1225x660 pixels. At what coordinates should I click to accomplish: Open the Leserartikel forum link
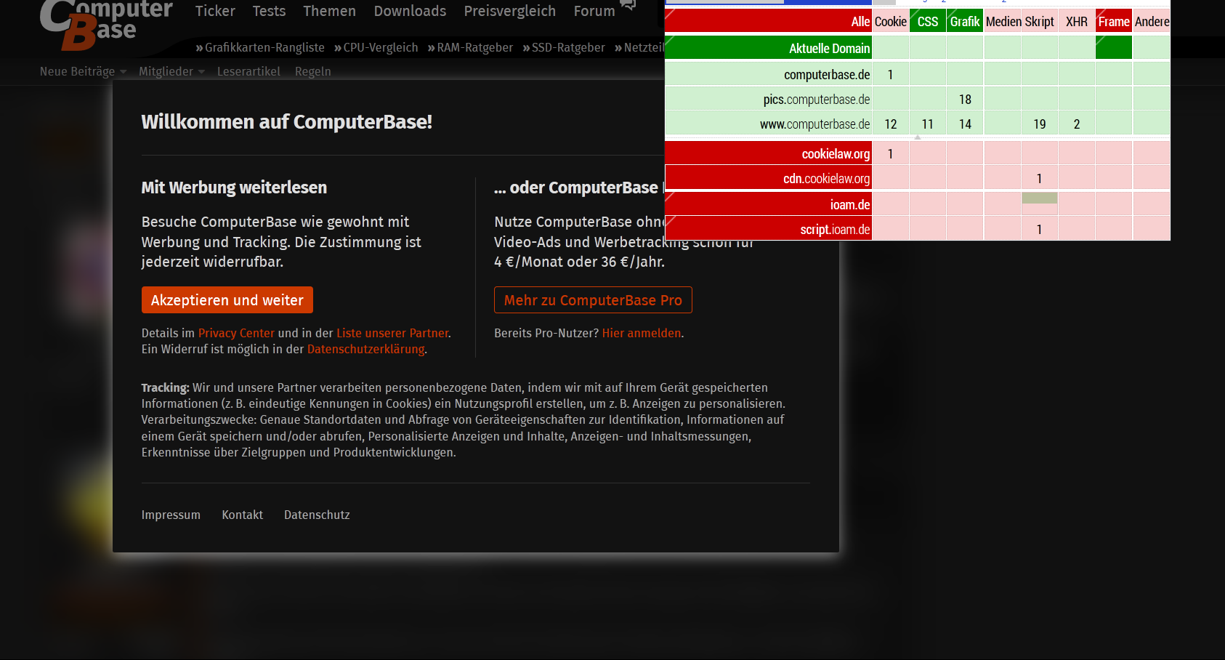click(x=248, y=71)
